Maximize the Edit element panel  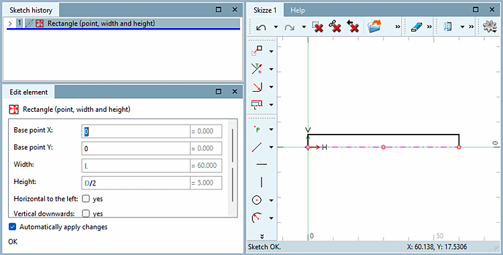coord(219,92)
